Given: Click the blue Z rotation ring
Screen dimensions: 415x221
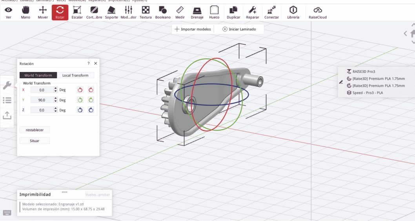Looking at the screenshot, I should [x=212, y=105].
